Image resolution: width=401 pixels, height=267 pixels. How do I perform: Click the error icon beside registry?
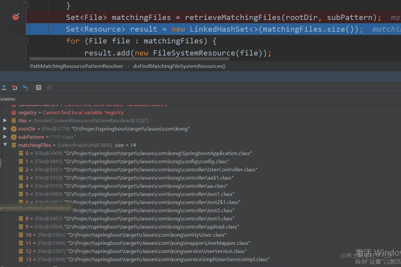click(x=14, y=113)
